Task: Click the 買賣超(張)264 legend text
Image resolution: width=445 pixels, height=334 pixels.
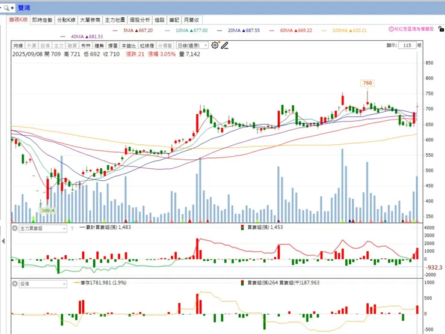Action: coord(263,283)
